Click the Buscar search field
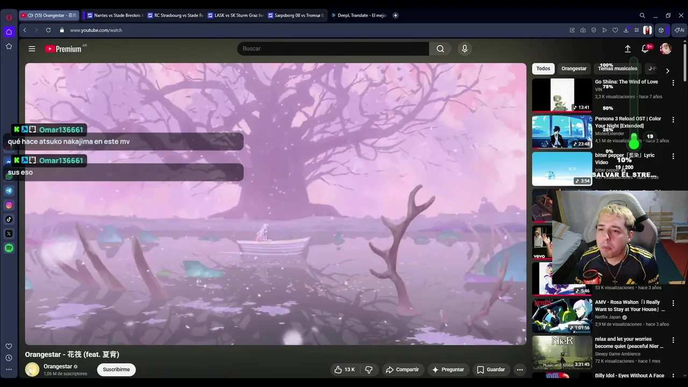Viewport: 688px width, 387px height. click(x=333, y=49)
